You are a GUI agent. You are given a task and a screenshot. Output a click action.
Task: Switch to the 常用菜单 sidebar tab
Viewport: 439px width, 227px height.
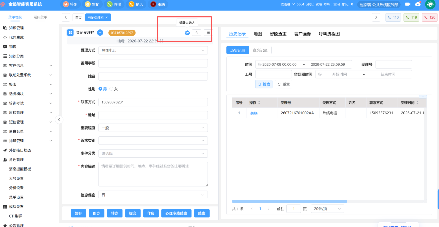coord(40,17)
